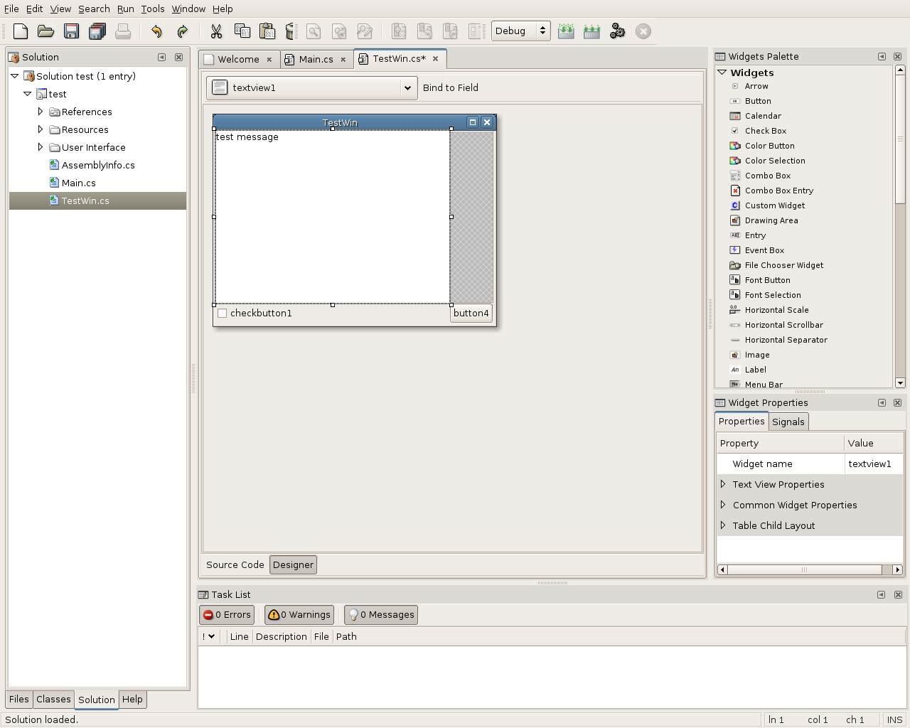Toggle the 0 Errors filter
910x728 pixels.
click(x=227, y=615)
